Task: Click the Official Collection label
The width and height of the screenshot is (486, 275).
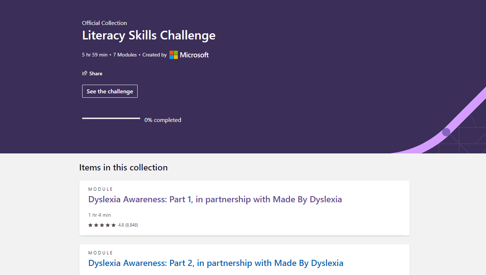Action: (x=105, y=23)
